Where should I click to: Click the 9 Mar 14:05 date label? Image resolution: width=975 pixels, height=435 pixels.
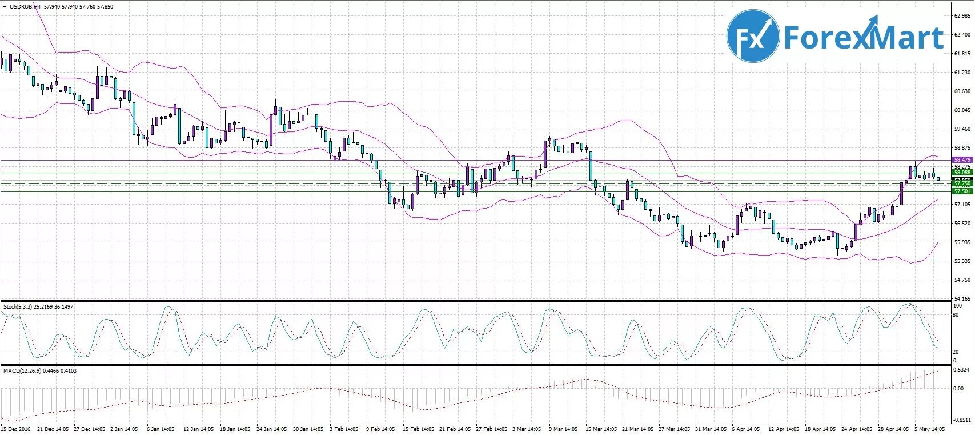click(x=563, y=429)
